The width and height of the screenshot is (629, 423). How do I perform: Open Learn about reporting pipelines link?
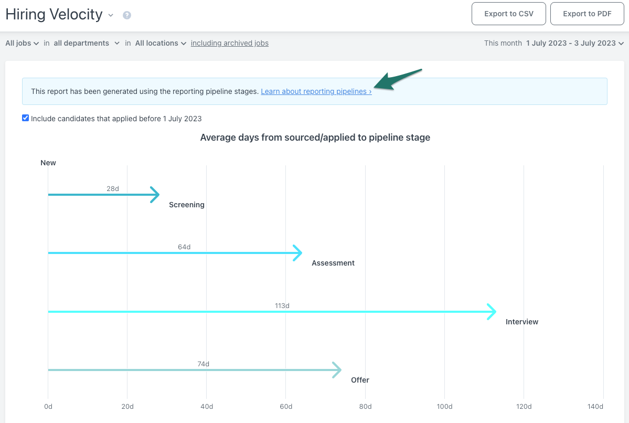[x=316, y=91]
